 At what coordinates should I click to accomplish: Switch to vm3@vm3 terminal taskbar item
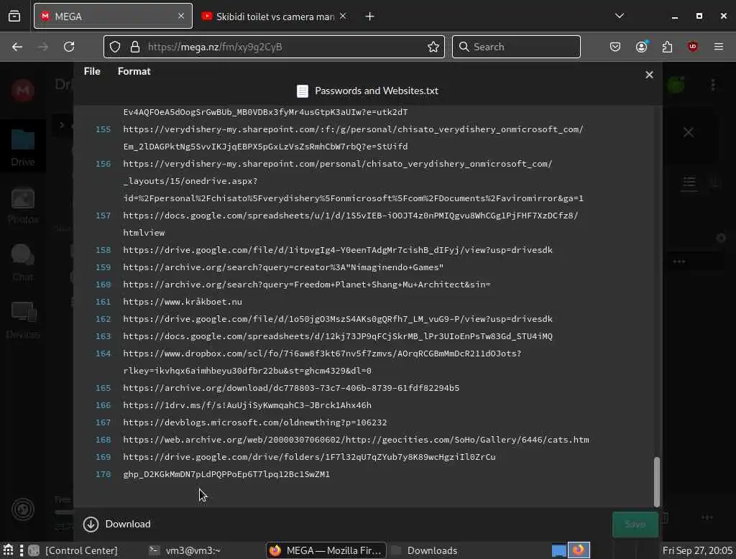[x=185, y=550]
